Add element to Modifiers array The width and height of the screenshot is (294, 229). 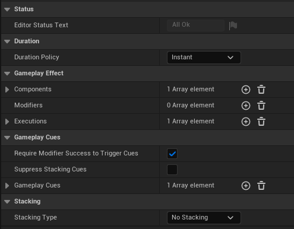246,106
